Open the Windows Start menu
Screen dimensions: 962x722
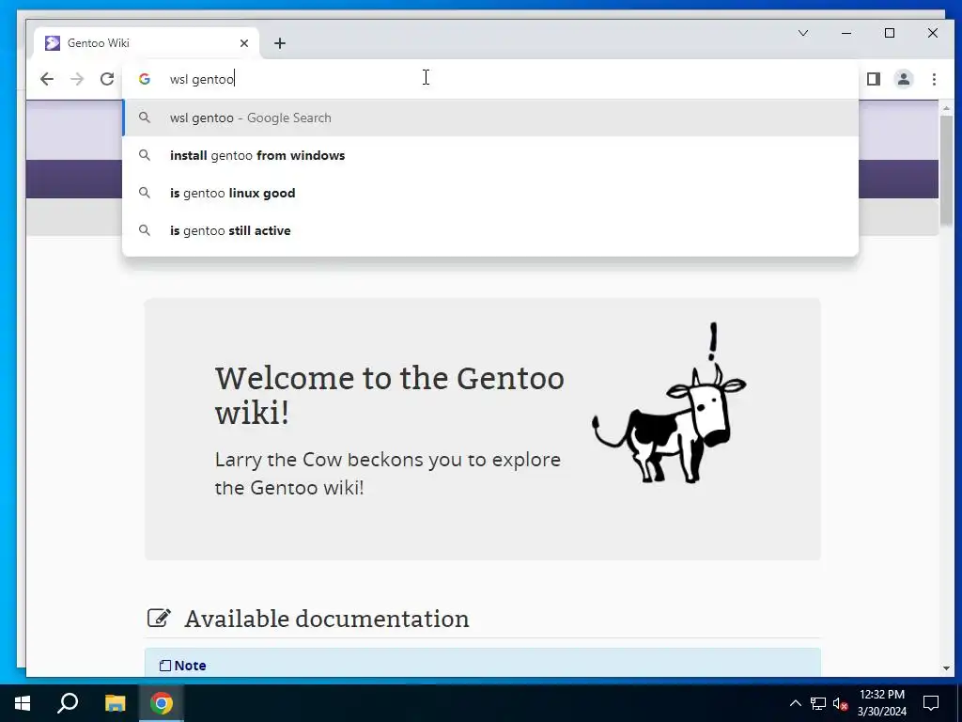23,703
